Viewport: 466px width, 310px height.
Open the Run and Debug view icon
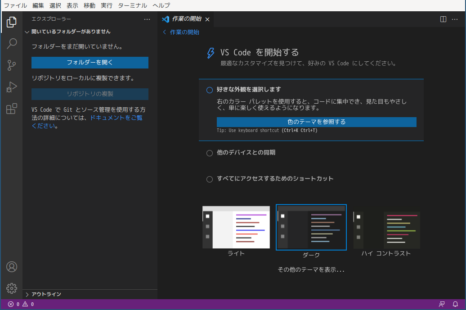click(12, 87)
